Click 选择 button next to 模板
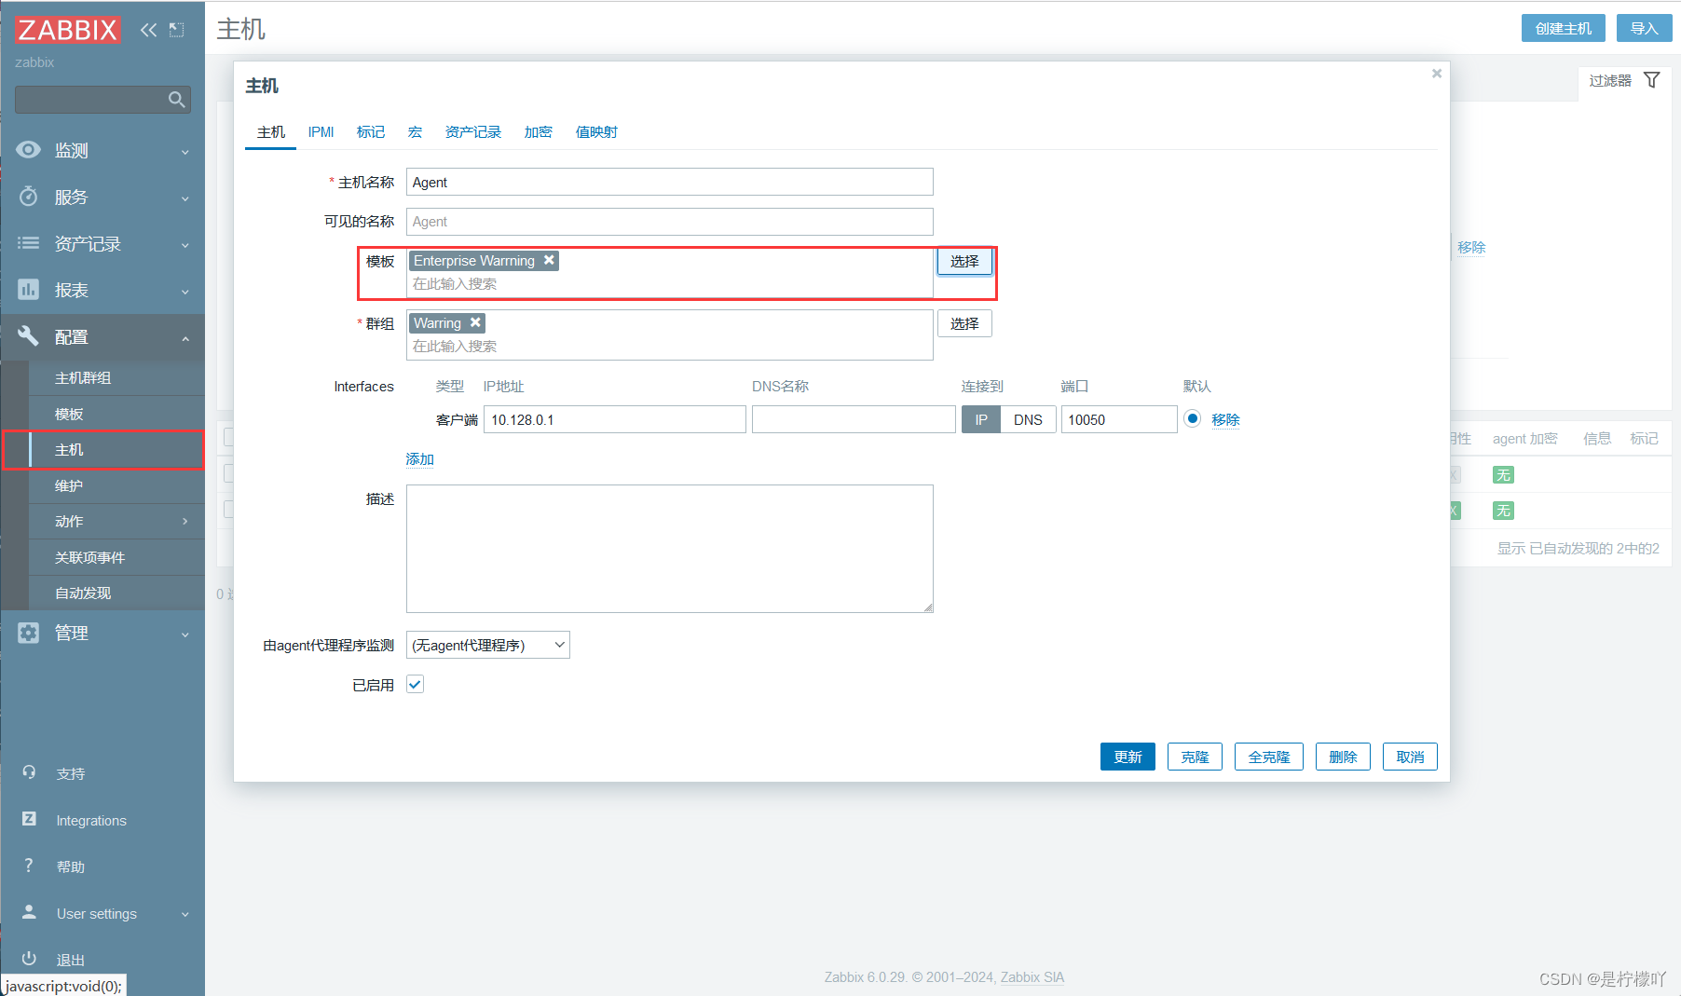Screen dimensions: 1681x996 point(964,261)
